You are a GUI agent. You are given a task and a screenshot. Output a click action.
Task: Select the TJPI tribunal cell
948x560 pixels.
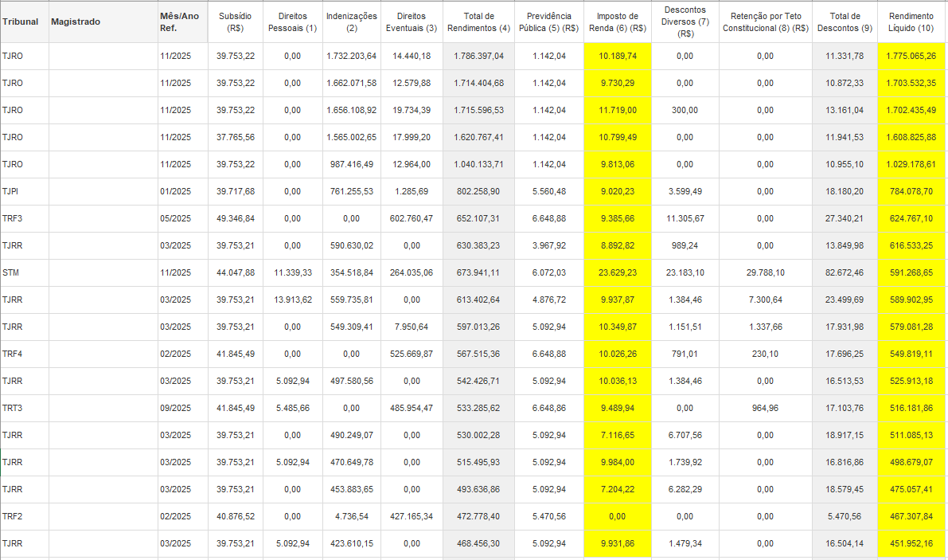pos(24,192)
